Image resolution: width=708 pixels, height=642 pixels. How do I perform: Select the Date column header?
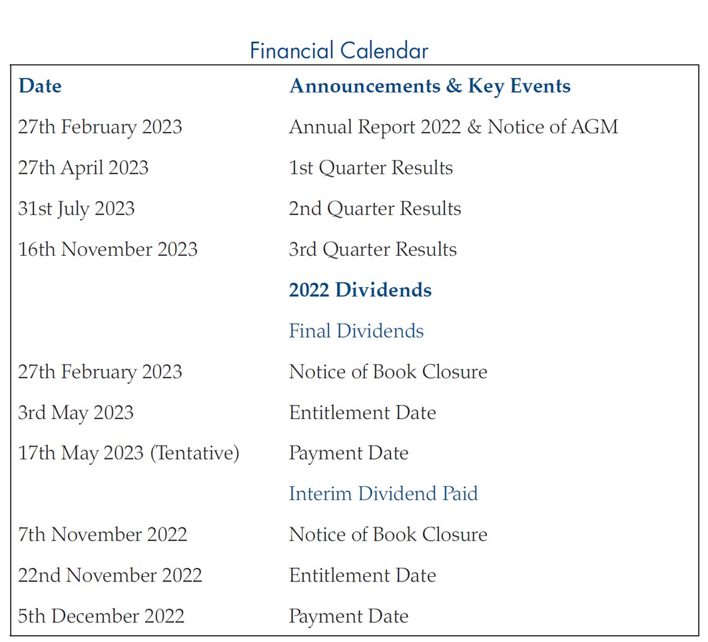pyautogui.click(x=40, y=86)
